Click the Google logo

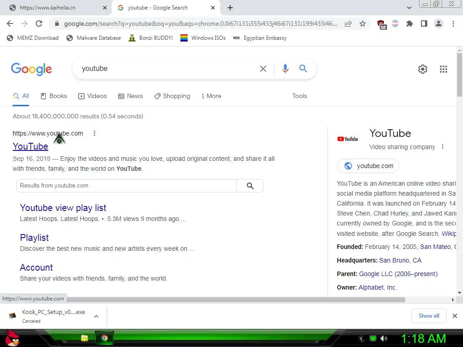pos(31,69)
